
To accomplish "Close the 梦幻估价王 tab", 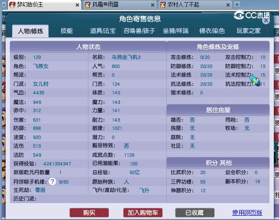I will coord(77,5).
